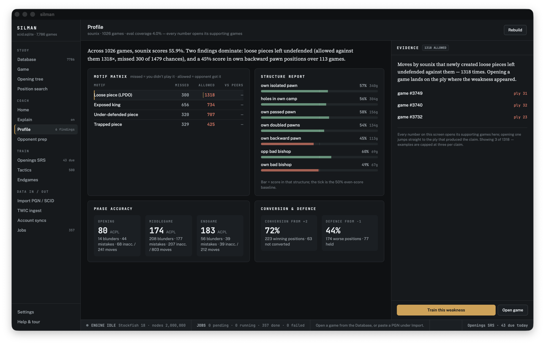Viewport: 545px width, 345px height.
Task: Click the 300 missed count
Action: (x=185, y=95)
